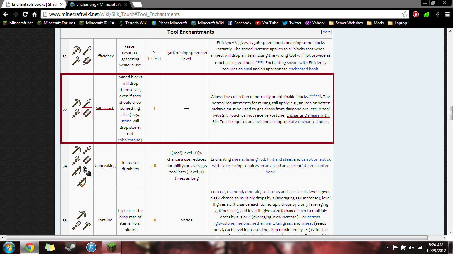Click the horizontal scrollbar at page bottom
This screenshot has width=453, height=254.
coord(217,238)
